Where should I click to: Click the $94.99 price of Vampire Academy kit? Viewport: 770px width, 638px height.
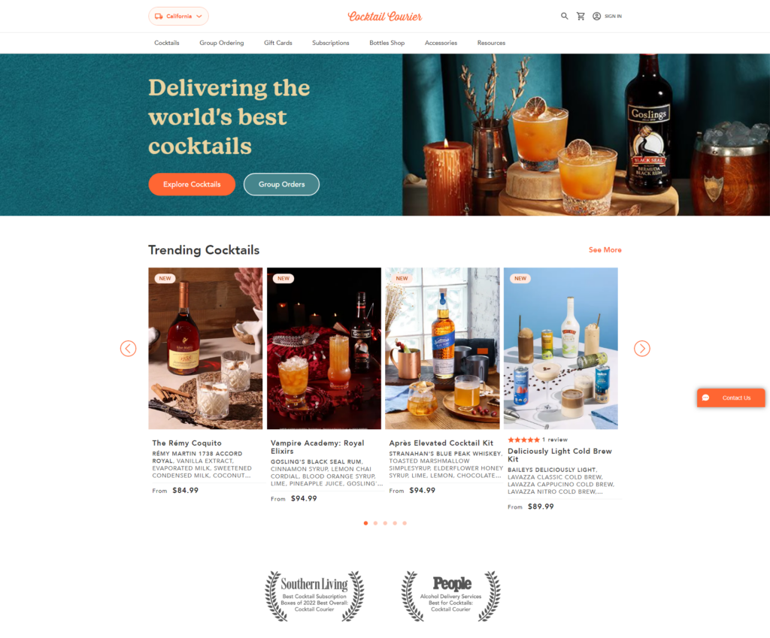304,499
